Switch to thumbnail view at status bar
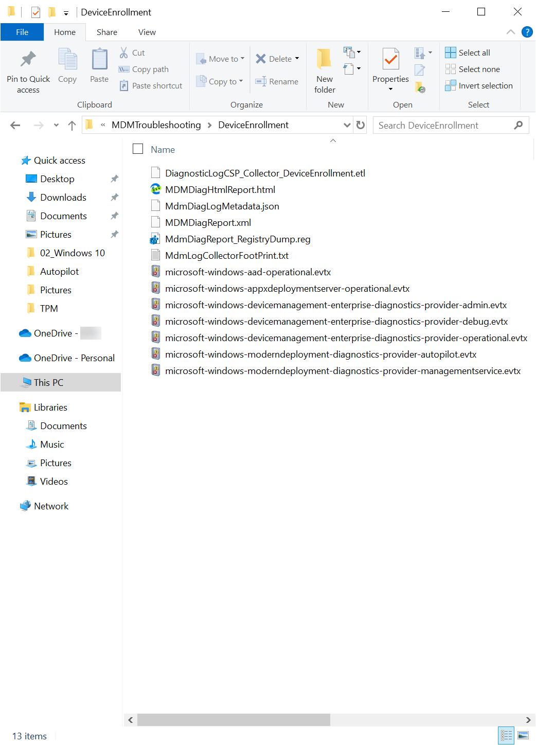 click(524, 735)
